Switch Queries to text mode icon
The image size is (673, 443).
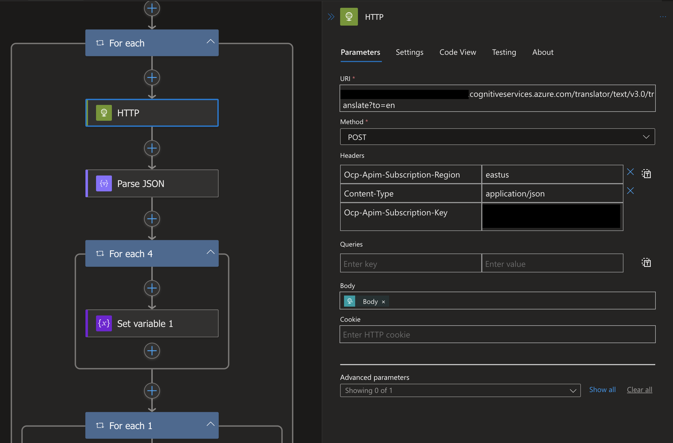(x=646, y=263)
